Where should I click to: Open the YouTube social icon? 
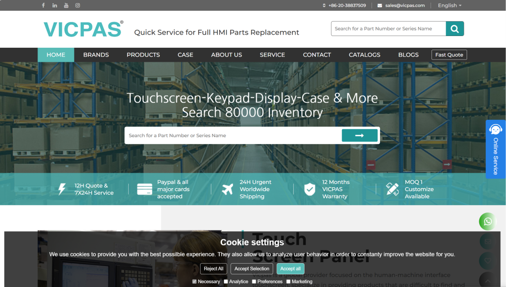(x=66, y=5)
